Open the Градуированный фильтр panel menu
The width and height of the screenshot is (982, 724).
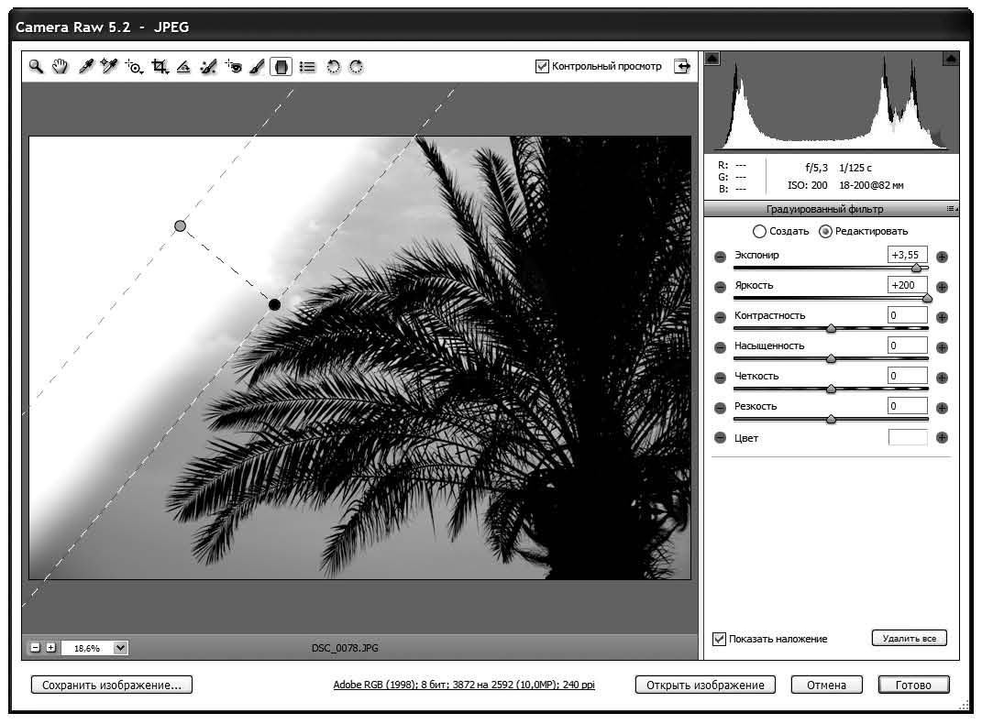[951, 209]
